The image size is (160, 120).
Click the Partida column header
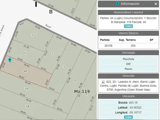click(105, 40)
